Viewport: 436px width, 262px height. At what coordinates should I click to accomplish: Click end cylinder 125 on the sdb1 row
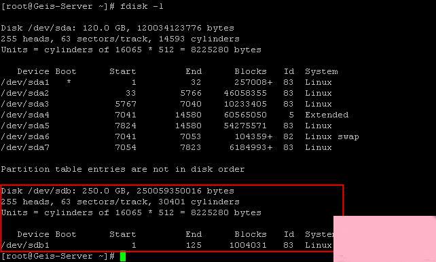tap(194, 245)
